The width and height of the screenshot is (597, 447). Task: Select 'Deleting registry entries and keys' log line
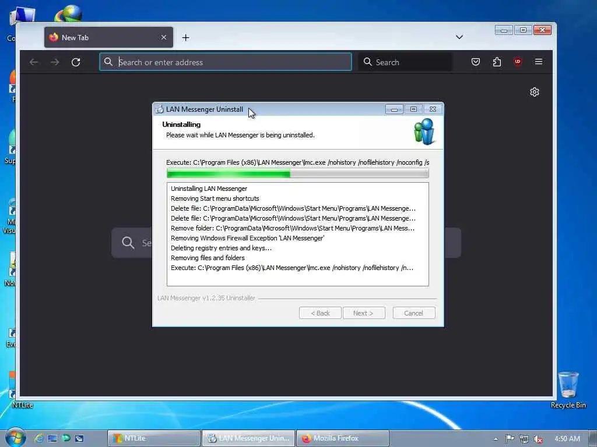click(221, 248)
